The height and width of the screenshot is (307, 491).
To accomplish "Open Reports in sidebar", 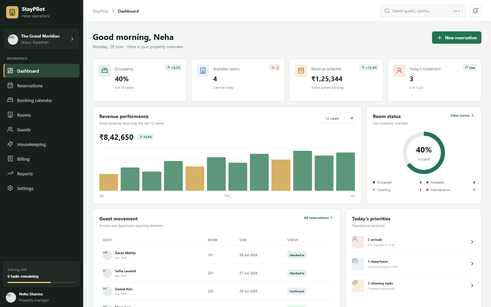I will [x=42, y=174].
